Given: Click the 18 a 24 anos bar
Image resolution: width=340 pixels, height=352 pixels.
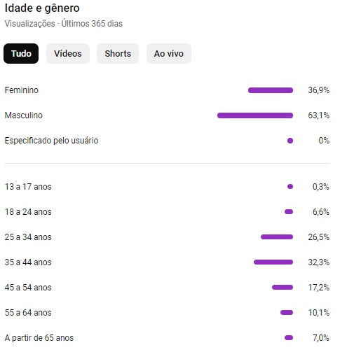Looking at the screenshot, I should point(289,212).
